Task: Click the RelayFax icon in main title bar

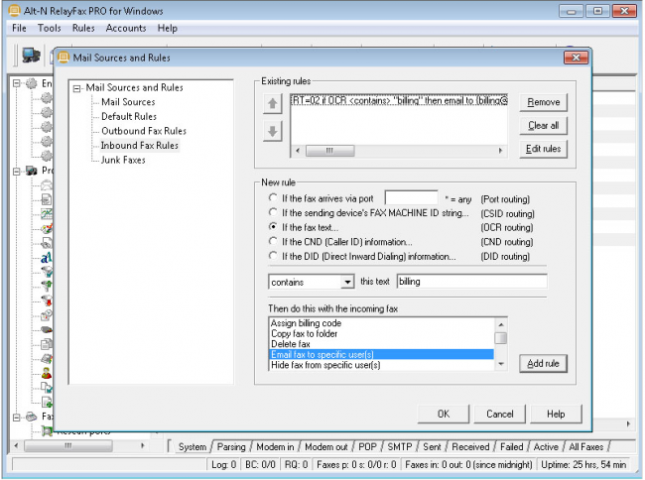Action: click(15, 11)
